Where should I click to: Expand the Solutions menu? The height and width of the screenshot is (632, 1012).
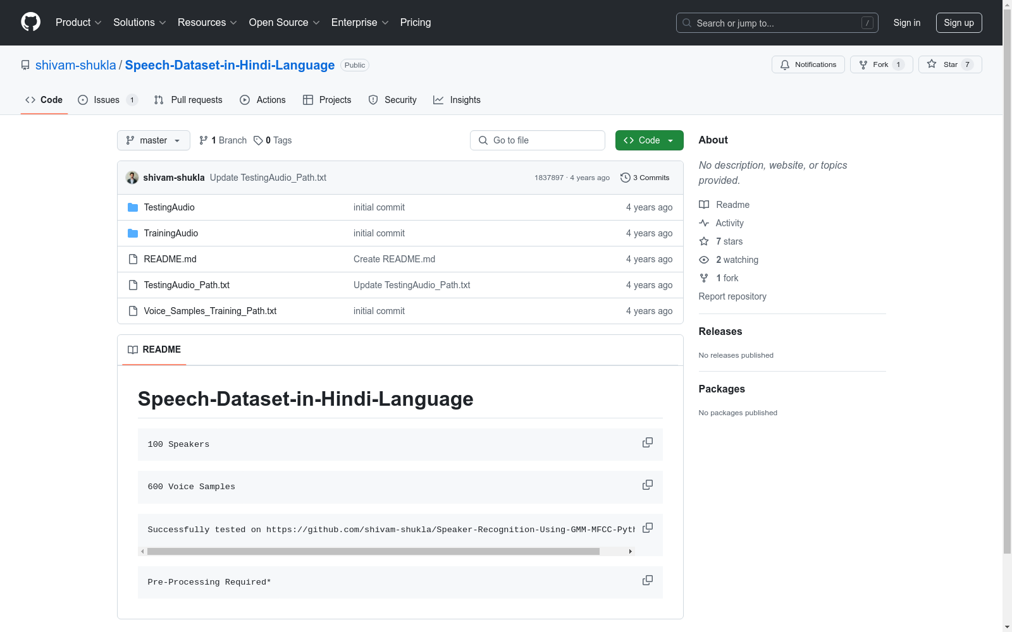click(x=140, y=23)
